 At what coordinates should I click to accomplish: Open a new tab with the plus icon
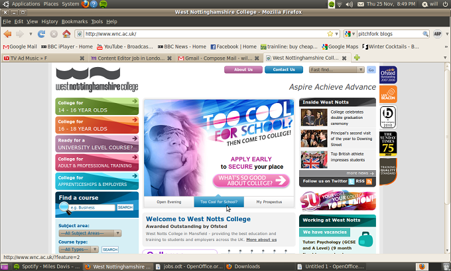point(357,58)
